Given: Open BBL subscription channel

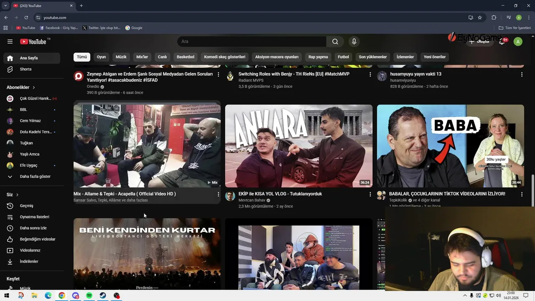Looking at the screenshot, I should (x=32, y=110).
